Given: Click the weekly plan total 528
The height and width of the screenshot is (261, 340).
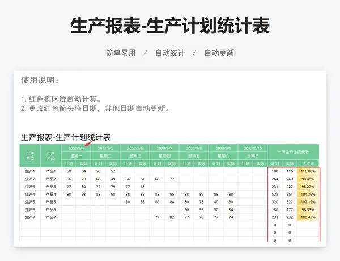Looking at the screenshot, I should 275,195.
